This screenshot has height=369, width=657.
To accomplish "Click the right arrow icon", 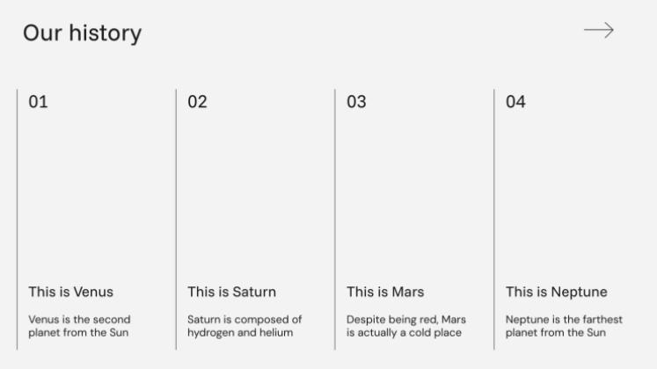I will [x=598, y=31].
